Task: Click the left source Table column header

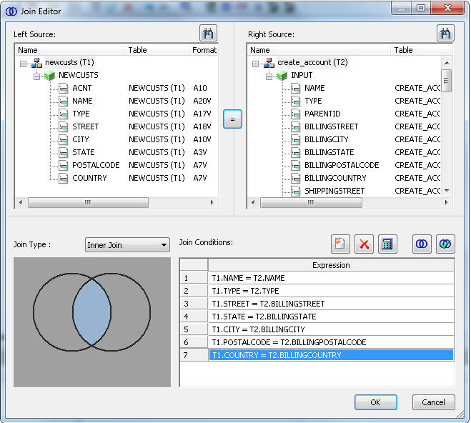Action: click(157, 50)
